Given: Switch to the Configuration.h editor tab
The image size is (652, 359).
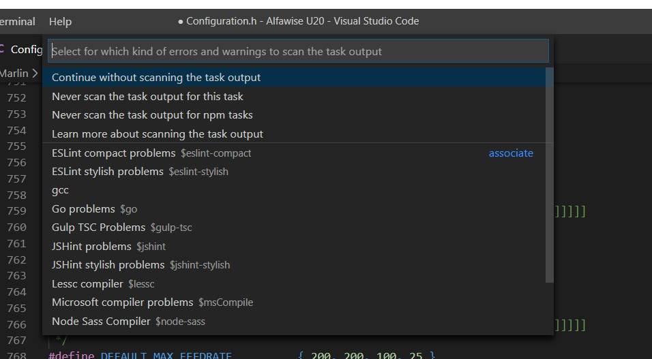Looking at the screenshot, I should coord(24,50).
